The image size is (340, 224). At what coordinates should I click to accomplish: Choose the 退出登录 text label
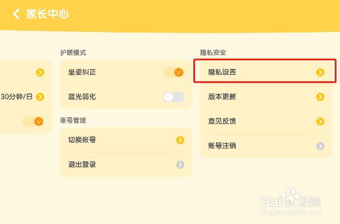(x=82, y=165)
